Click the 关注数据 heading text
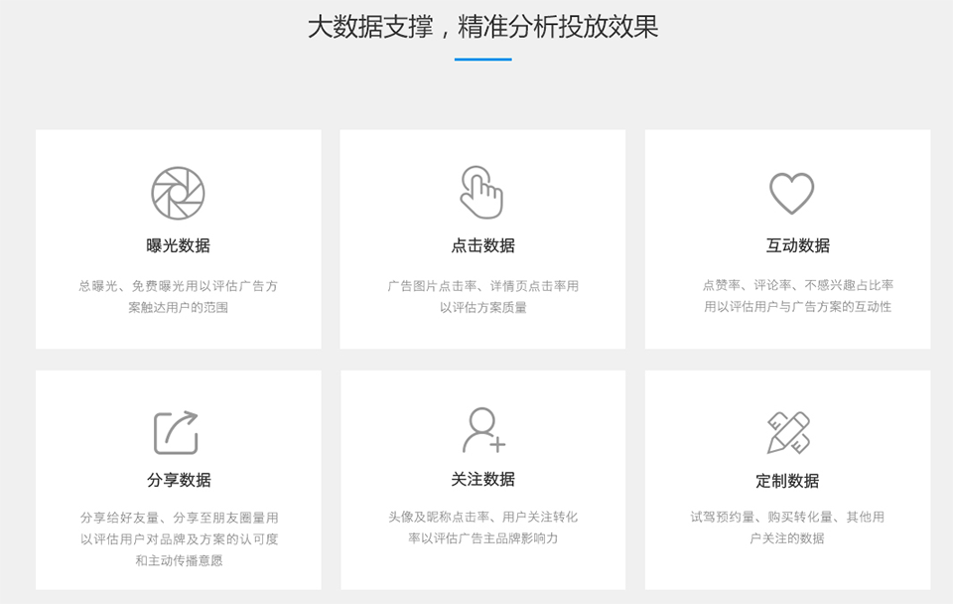Viewport: 953px width, 604px height. pyautogui.click(x=482, y=479)
